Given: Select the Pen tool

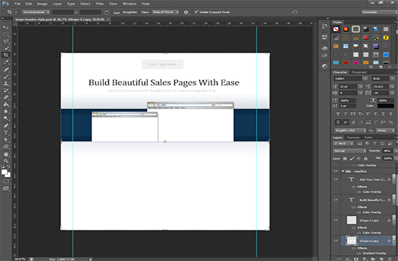Looking at the screenshot, I should (6, 126).
